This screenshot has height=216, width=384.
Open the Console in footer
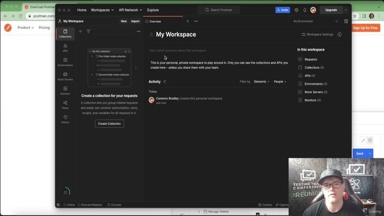(x=115, y=205)
